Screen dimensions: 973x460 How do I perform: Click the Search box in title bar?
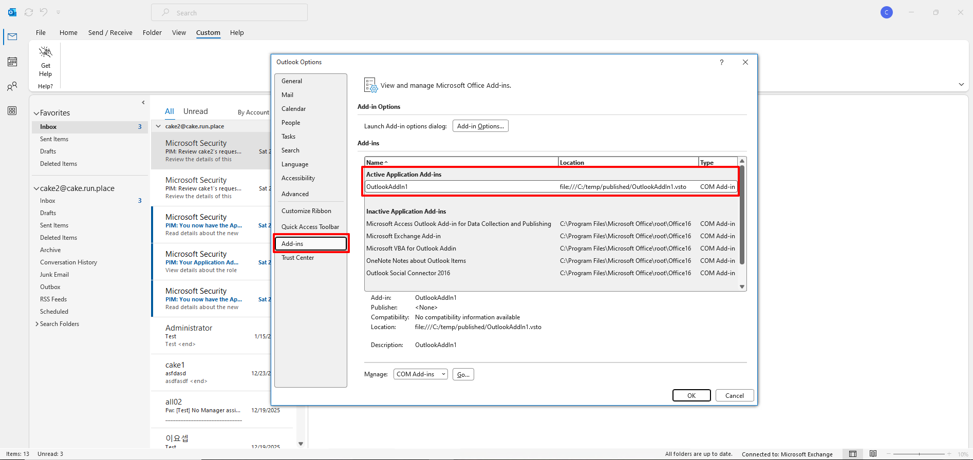[x=229, y=12]
